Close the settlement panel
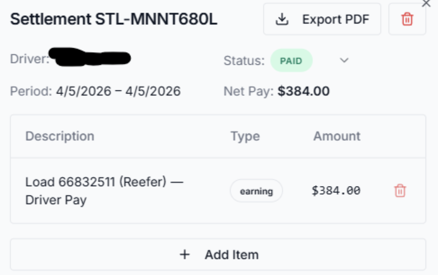This screenshot has height=275, width=438. [x=426, y=4]
